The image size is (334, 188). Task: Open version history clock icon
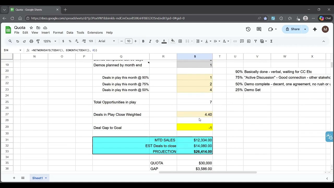click(x=248, y=29)
